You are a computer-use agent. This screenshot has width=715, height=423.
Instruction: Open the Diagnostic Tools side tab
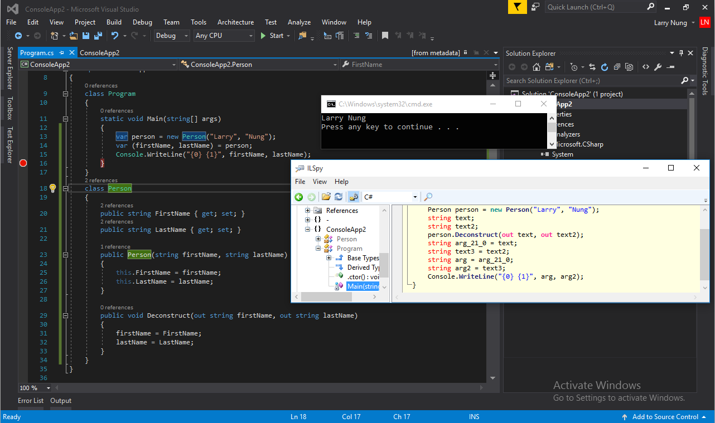(705, 71)
